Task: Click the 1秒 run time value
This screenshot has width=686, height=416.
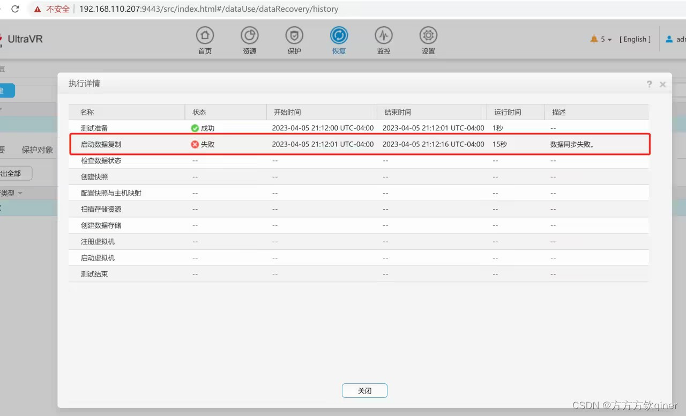Action: pos(498,128)
